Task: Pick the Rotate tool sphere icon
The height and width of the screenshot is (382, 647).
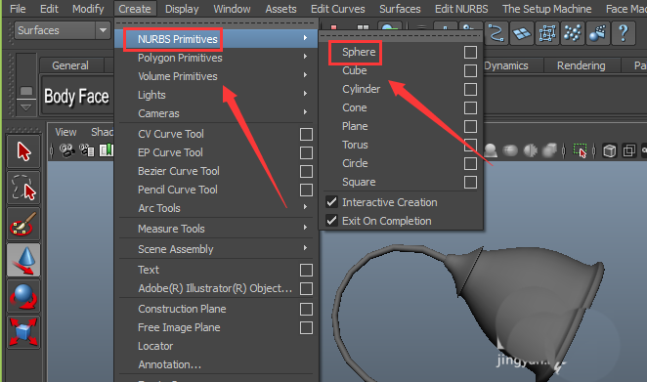Action: tap(23, 296)
